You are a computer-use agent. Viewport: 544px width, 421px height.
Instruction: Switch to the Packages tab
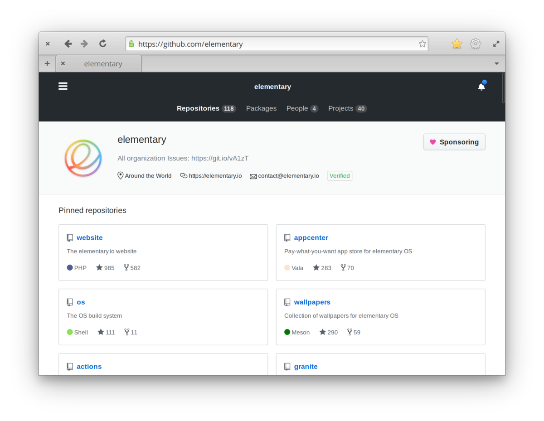click(261, 108)
